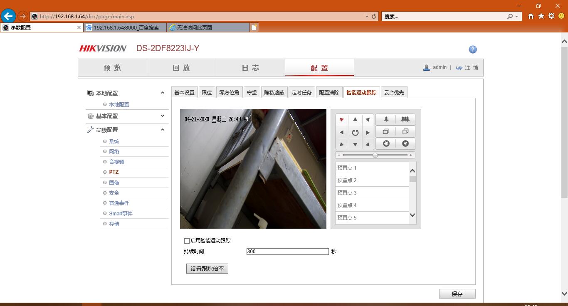Close iris with right aperture icon

point(405,143)
